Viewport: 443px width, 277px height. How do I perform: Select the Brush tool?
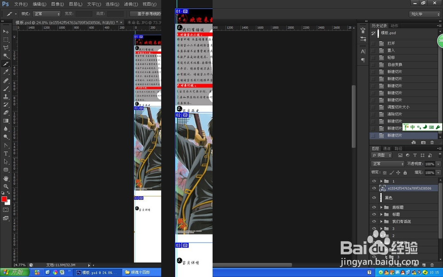click(x=6, y=89)
